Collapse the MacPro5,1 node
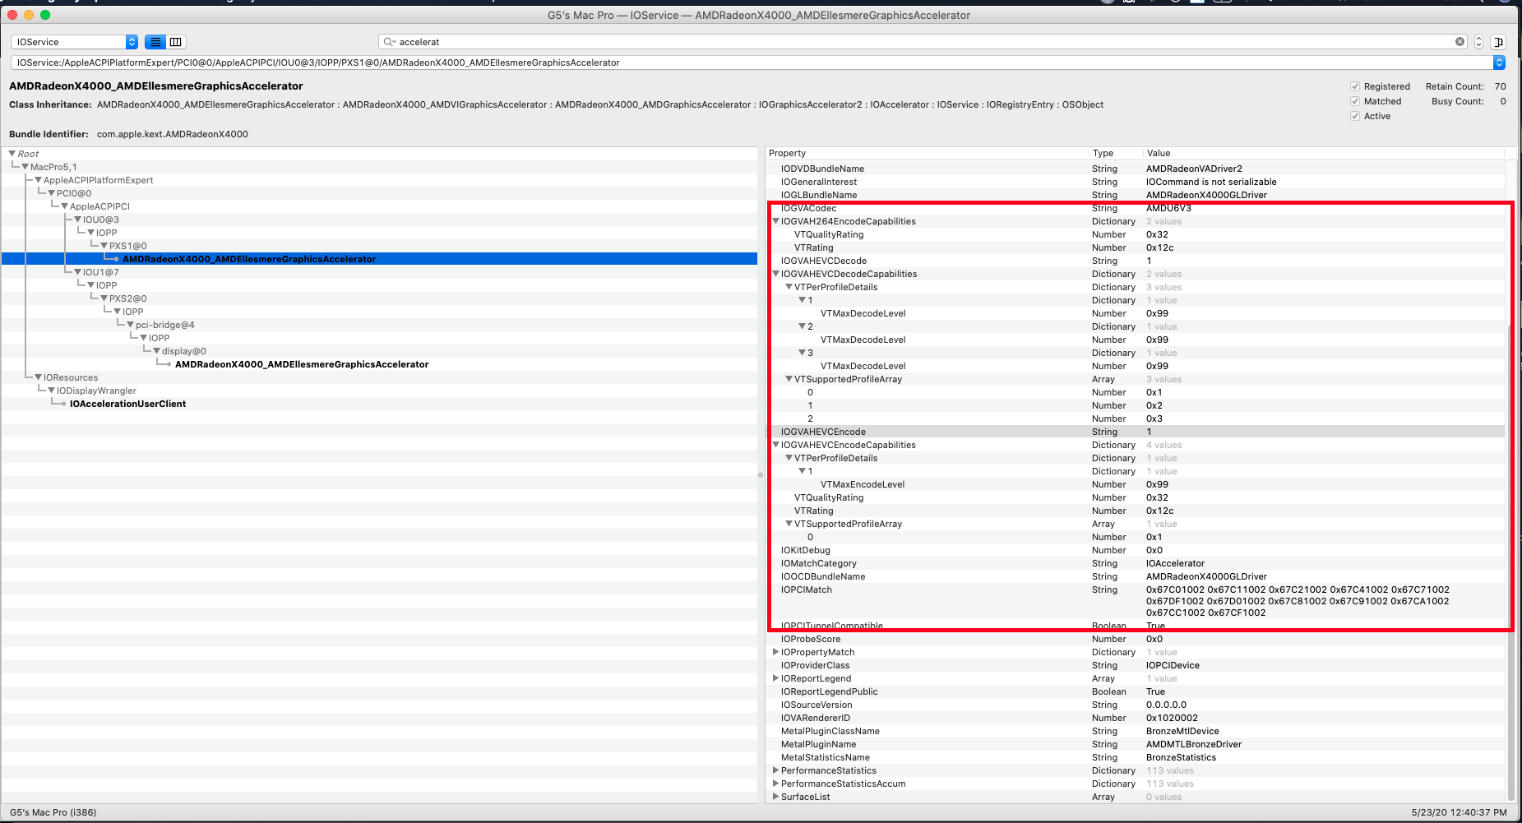 coord(25,167)
